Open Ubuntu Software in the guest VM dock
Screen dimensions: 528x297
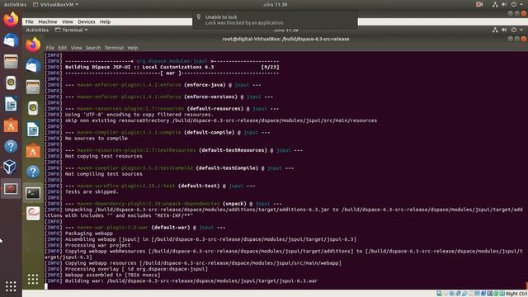pos(33,151)
